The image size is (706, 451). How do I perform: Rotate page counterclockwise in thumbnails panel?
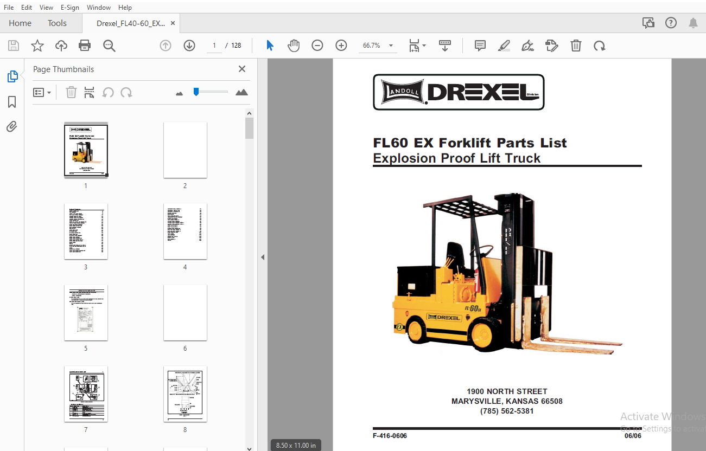(108, 92)
